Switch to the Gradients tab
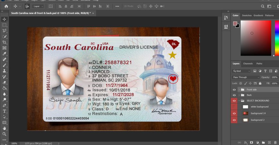Viewport: 279px width, 145px height. 258,15
